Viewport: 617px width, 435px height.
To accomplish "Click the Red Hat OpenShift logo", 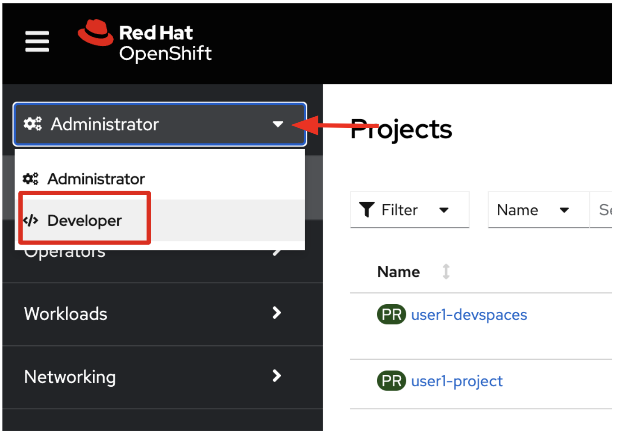I will [144, 41].
